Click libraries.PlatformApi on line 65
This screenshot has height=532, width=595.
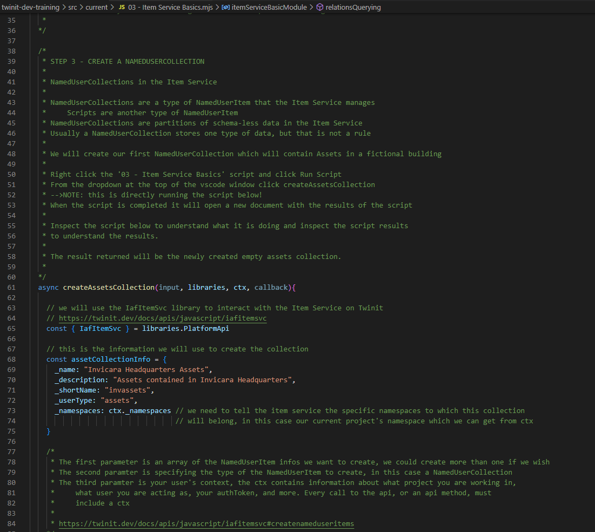[185, 329]
